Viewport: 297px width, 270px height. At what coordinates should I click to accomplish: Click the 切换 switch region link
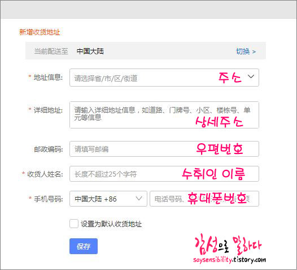click(x=246, y=52)
